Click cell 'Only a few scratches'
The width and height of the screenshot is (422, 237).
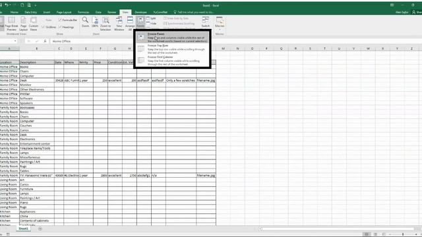click(181, 80)
